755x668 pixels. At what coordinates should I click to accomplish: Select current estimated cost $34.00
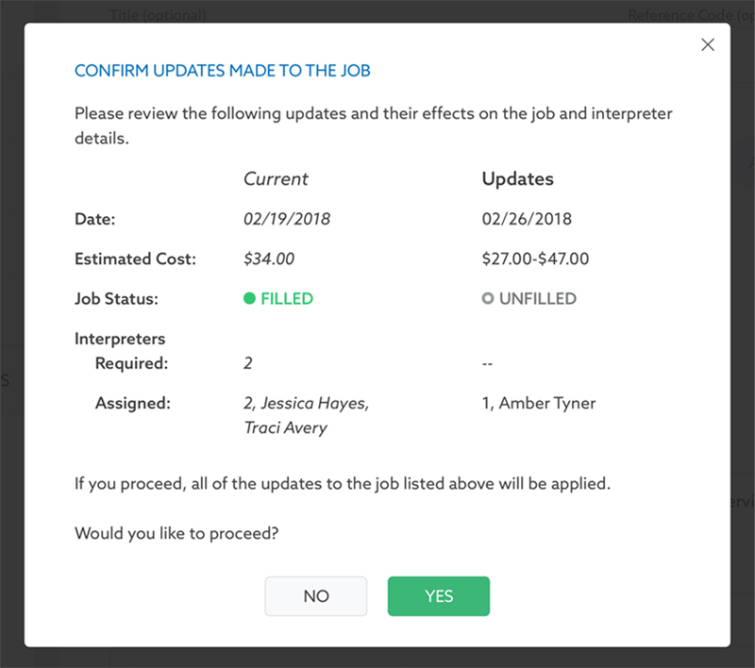pos(269,259)
